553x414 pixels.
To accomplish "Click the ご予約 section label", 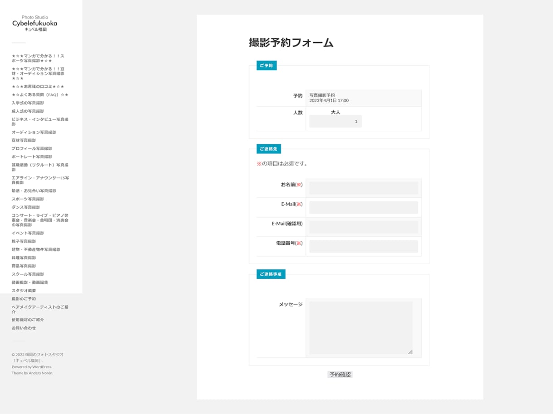I will (x=267, y=66).
